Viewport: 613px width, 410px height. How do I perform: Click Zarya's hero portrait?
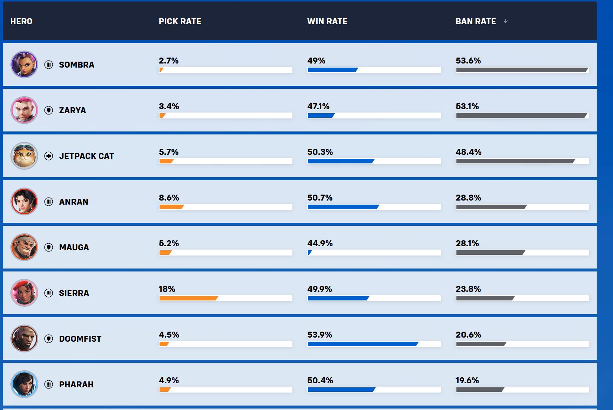click(x=24, y=110)
